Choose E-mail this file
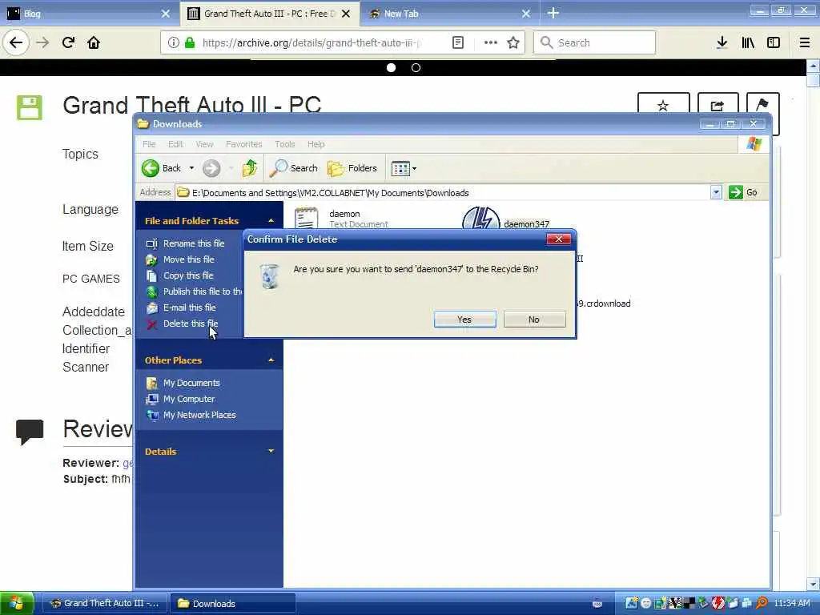 [x=181, y=307]
